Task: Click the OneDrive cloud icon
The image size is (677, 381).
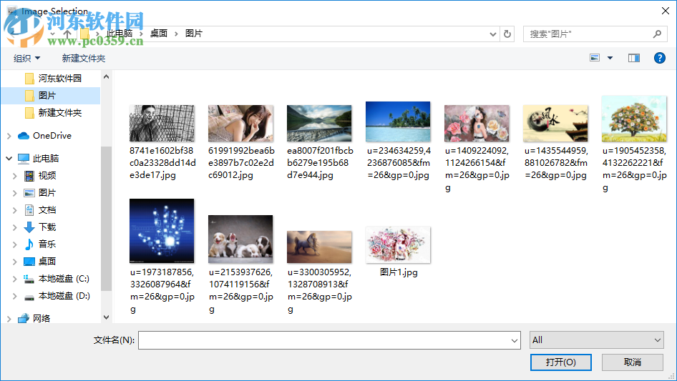Action: click(24, 136)
